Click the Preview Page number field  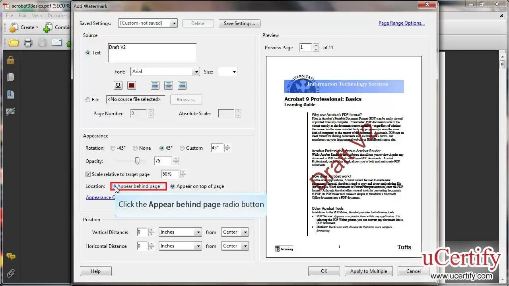[x=306, y=47]
